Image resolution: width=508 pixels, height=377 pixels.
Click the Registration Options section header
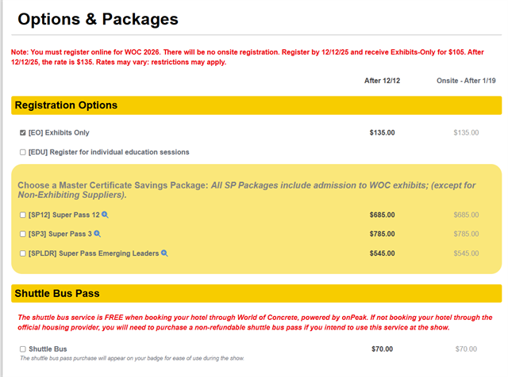coord(67,105)
